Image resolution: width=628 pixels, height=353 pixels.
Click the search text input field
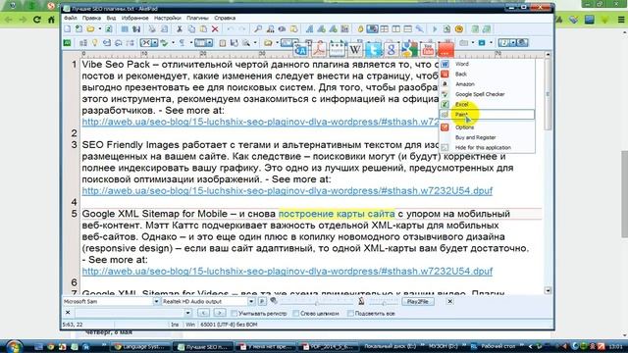130,313
